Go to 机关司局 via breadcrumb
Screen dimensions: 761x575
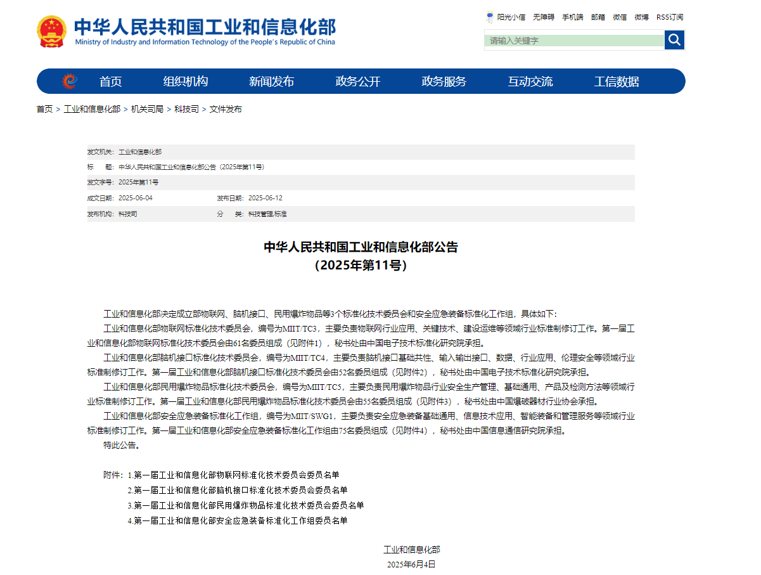coord(147,109)
